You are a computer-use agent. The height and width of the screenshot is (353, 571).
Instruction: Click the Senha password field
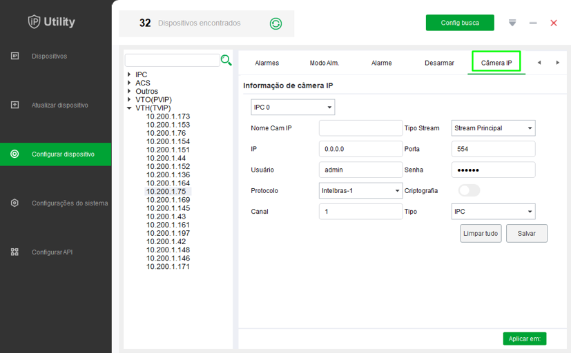(x=494, y=170)
